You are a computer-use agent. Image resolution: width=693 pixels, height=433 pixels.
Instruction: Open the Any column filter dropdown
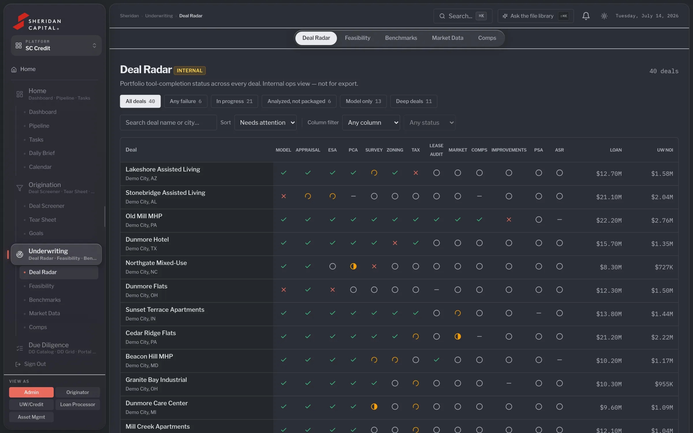click(x=371, y=123)
